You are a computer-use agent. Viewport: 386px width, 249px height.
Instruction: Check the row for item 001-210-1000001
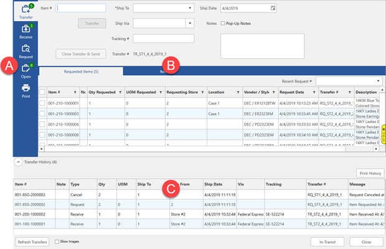42,103
